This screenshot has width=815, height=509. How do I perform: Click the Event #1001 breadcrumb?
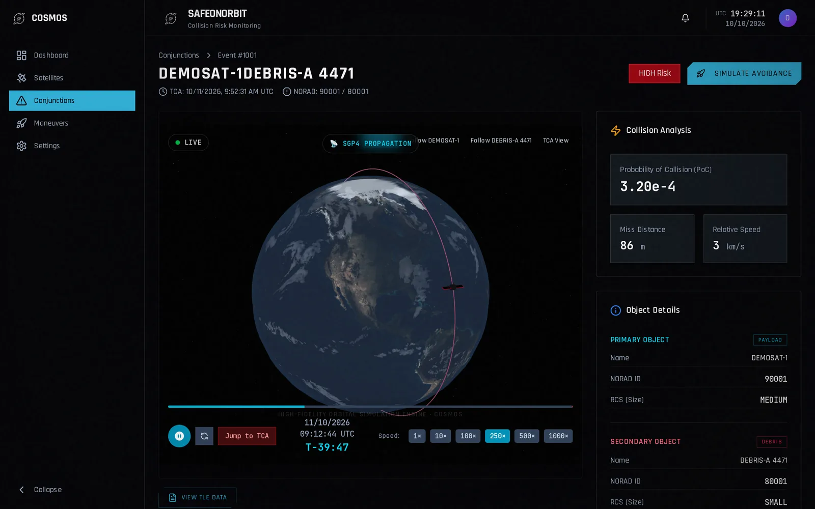tap(237, 55)
